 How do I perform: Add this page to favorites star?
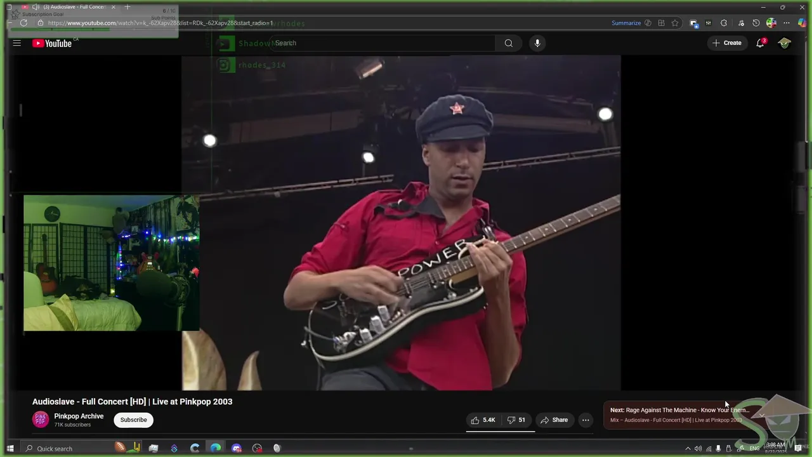[675, 23]
